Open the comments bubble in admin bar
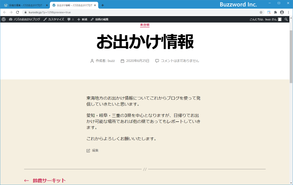The height and width of the screenshot is (185, 293). [70, 19]
